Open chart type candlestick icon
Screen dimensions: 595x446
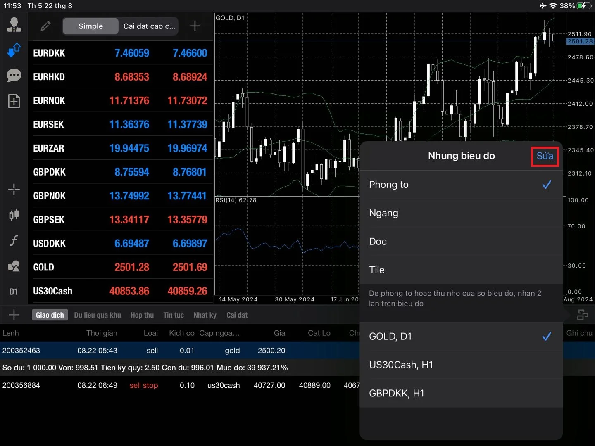pos(14,215)
